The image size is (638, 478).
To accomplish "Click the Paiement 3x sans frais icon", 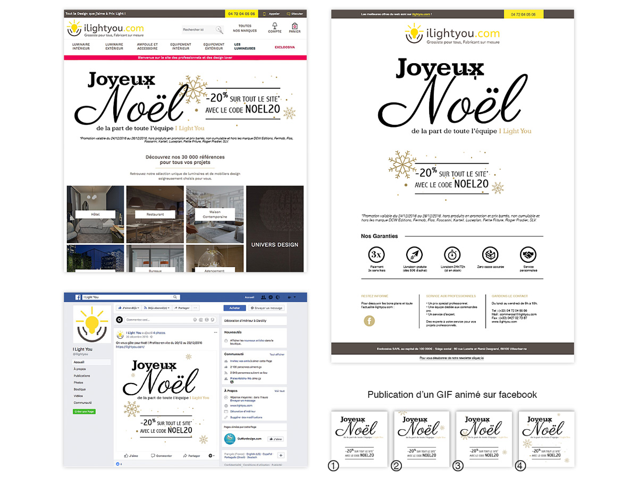I will (376, 254).
